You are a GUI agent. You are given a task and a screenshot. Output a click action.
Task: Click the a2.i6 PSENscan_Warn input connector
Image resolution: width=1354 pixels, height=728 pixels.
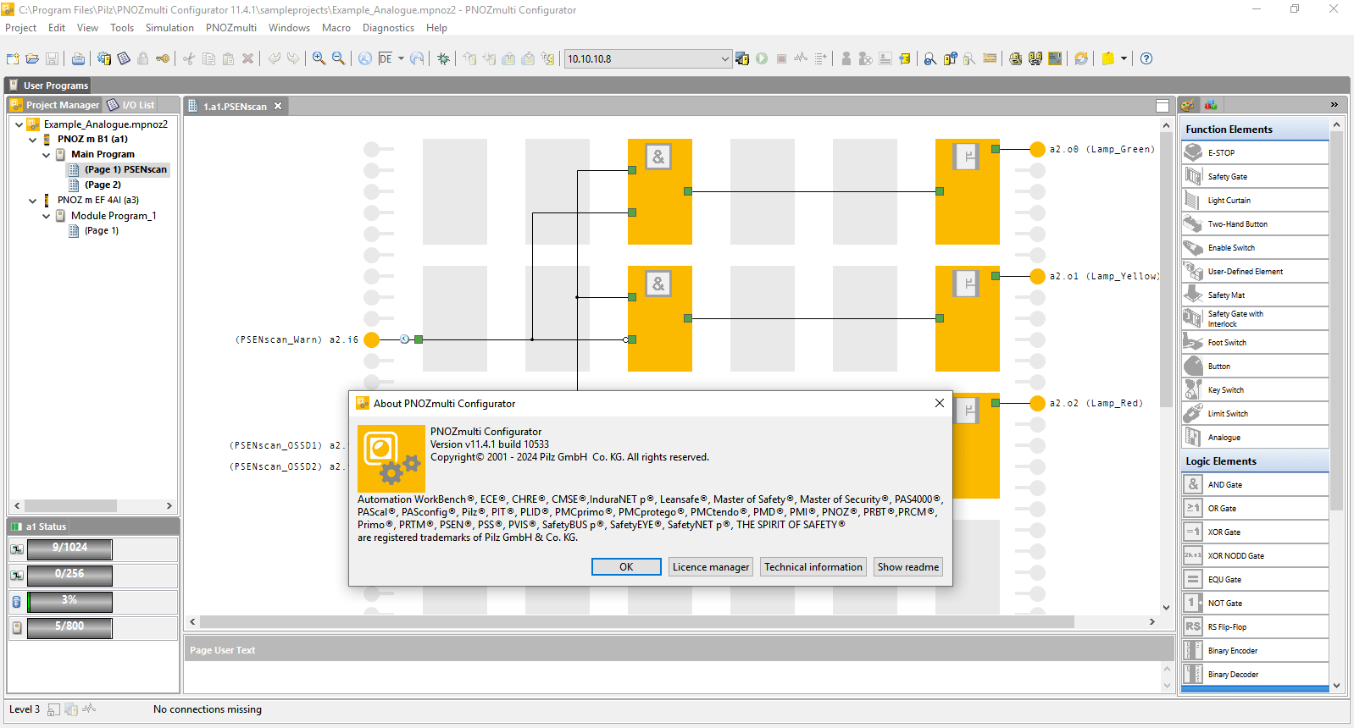[x=371, y=339]
